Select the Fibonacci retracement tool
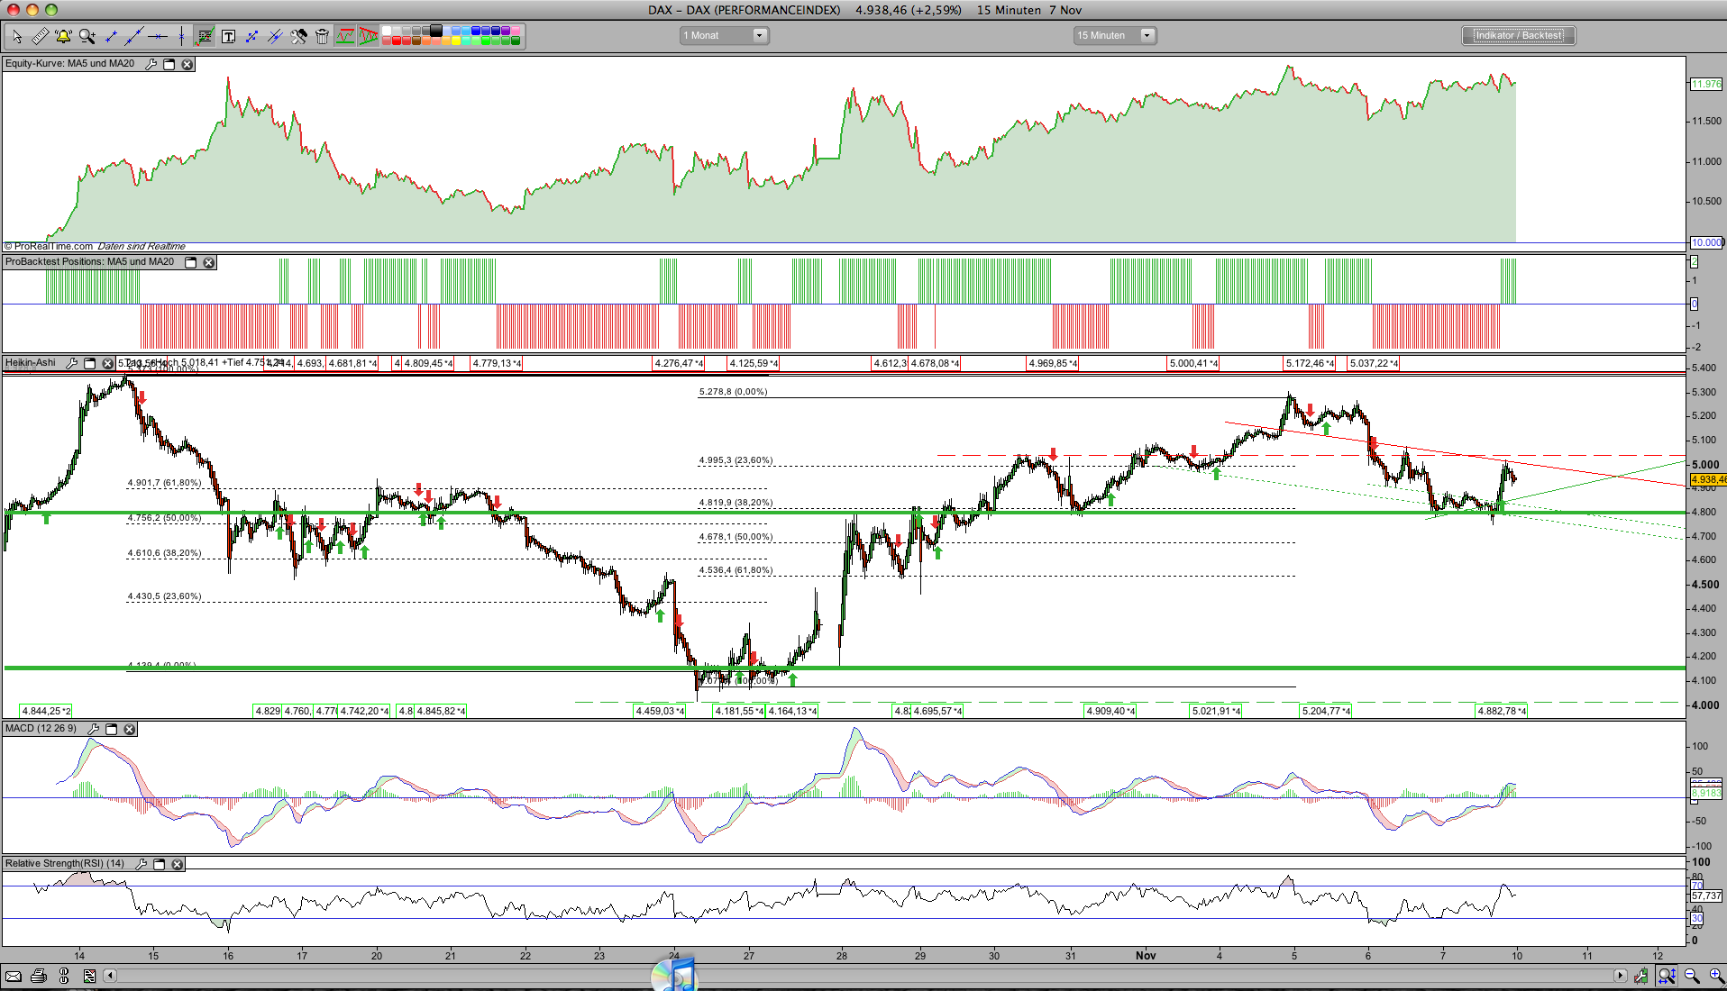 click(x=205, y=36)
